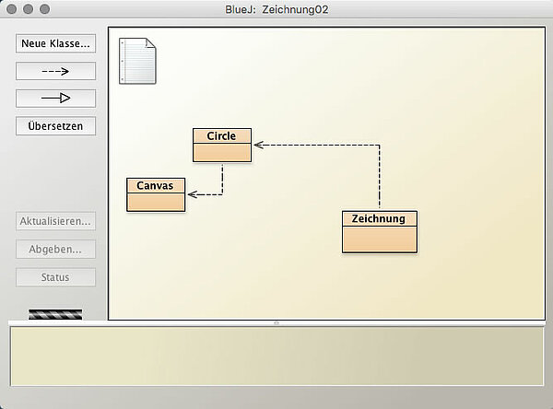Open the Status button
The height and width of the screenshot is (409, 553).
click(x=55, y=277)
